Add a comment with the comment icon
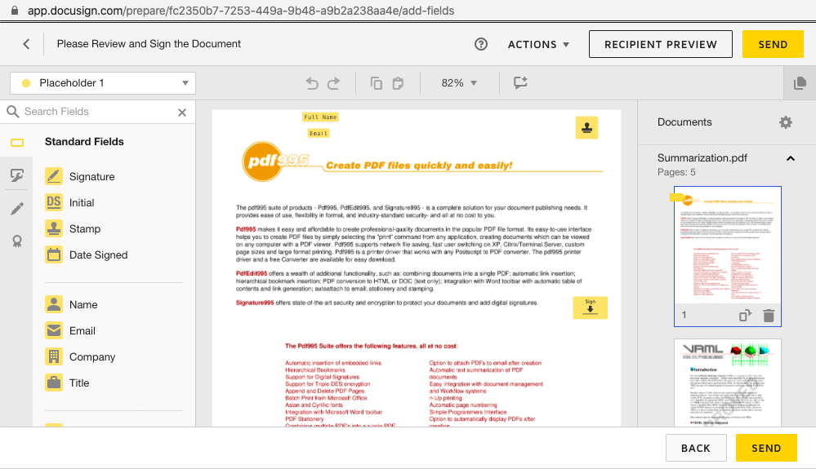The image size is (816, 469). 520,82
